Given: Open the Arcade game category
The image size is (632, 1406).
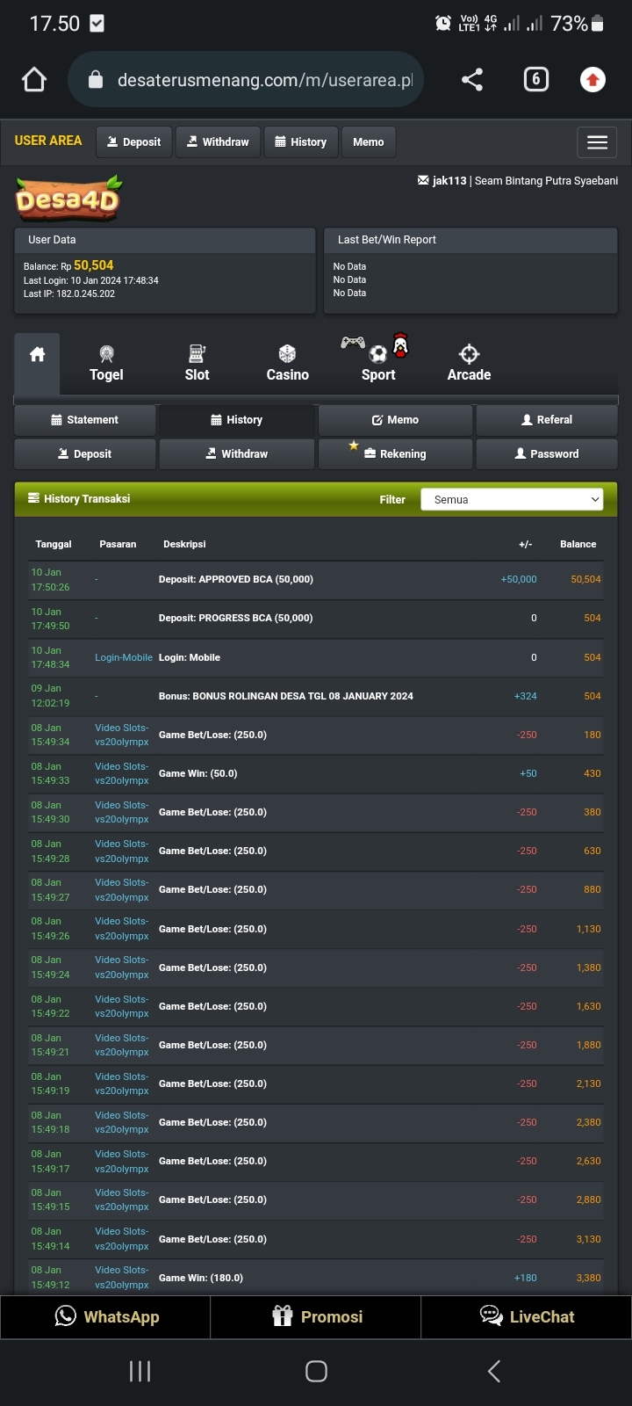Looking at the screenshot, I should tap(469, 363).
